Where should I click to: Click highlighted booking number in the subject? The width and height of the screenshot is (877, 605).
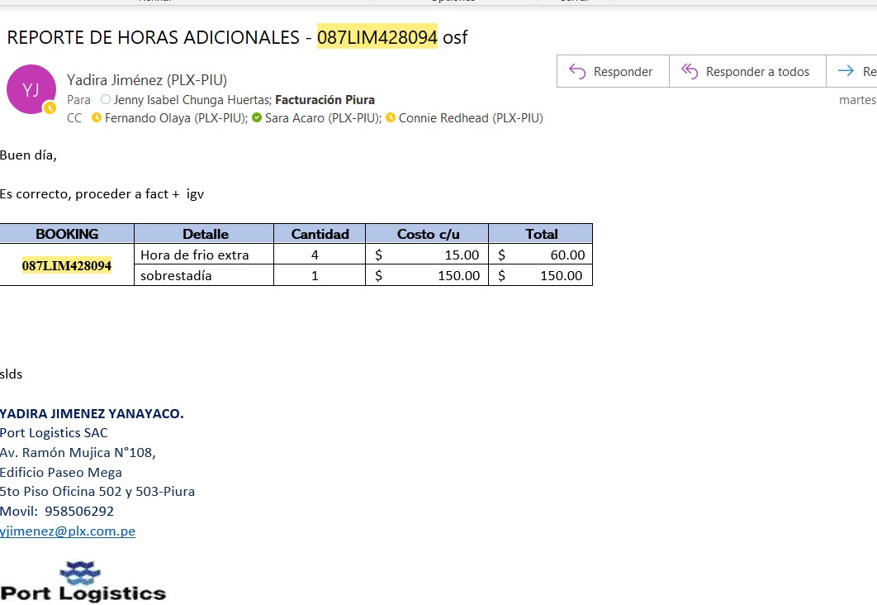[x=377, y=37]
